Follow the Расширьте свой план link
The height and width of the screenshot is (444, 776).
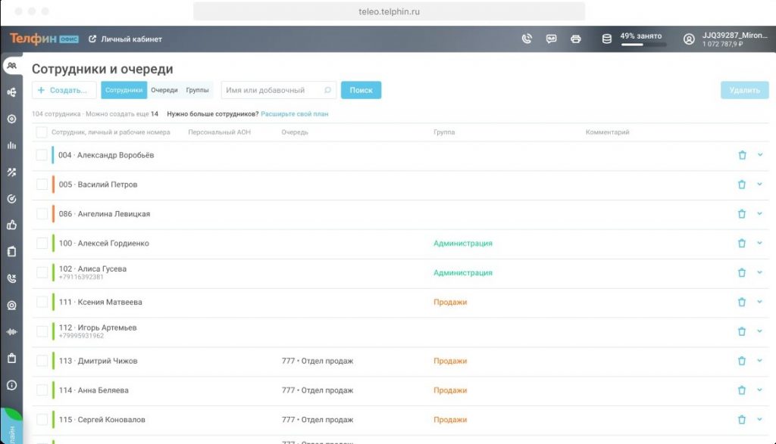[x=294, y=114]
